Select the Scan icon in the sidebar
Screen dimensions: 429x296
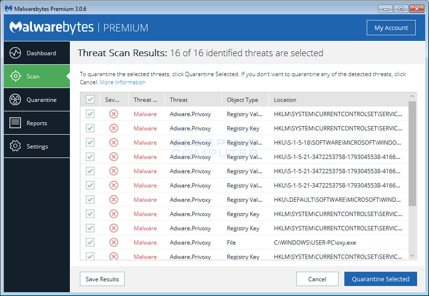click(x=17, y=76)
